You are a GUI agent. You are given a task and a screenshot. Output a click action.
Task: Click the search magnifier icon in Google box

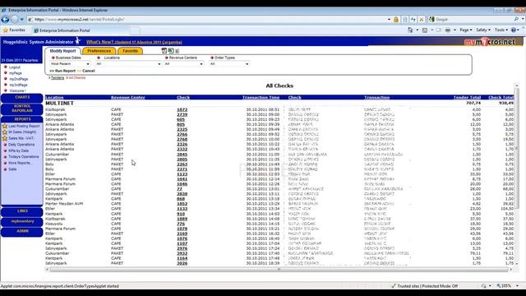pyautogui.click(x=516, y=19)
